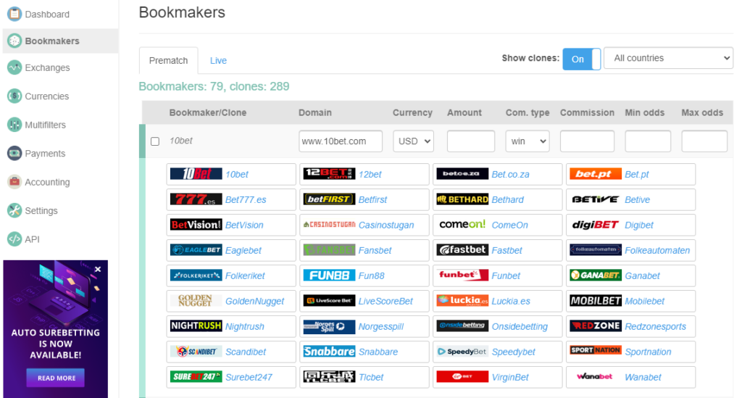Open the Tlcbet clone link

click(371, 377)
